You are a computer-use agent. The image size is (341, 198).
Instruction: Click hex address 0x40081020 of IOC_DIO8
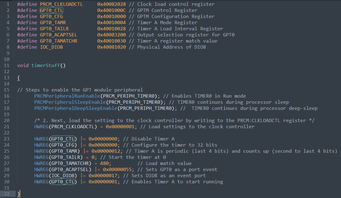(x=111, y=47)
